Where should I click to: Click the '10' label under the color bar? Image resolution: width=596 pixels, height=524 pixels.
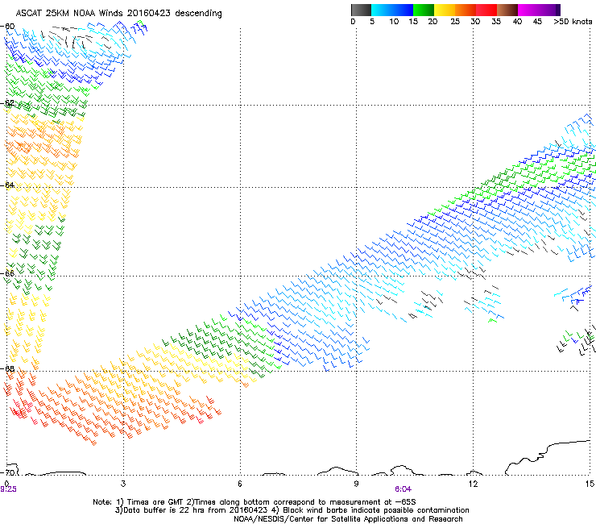394,21
